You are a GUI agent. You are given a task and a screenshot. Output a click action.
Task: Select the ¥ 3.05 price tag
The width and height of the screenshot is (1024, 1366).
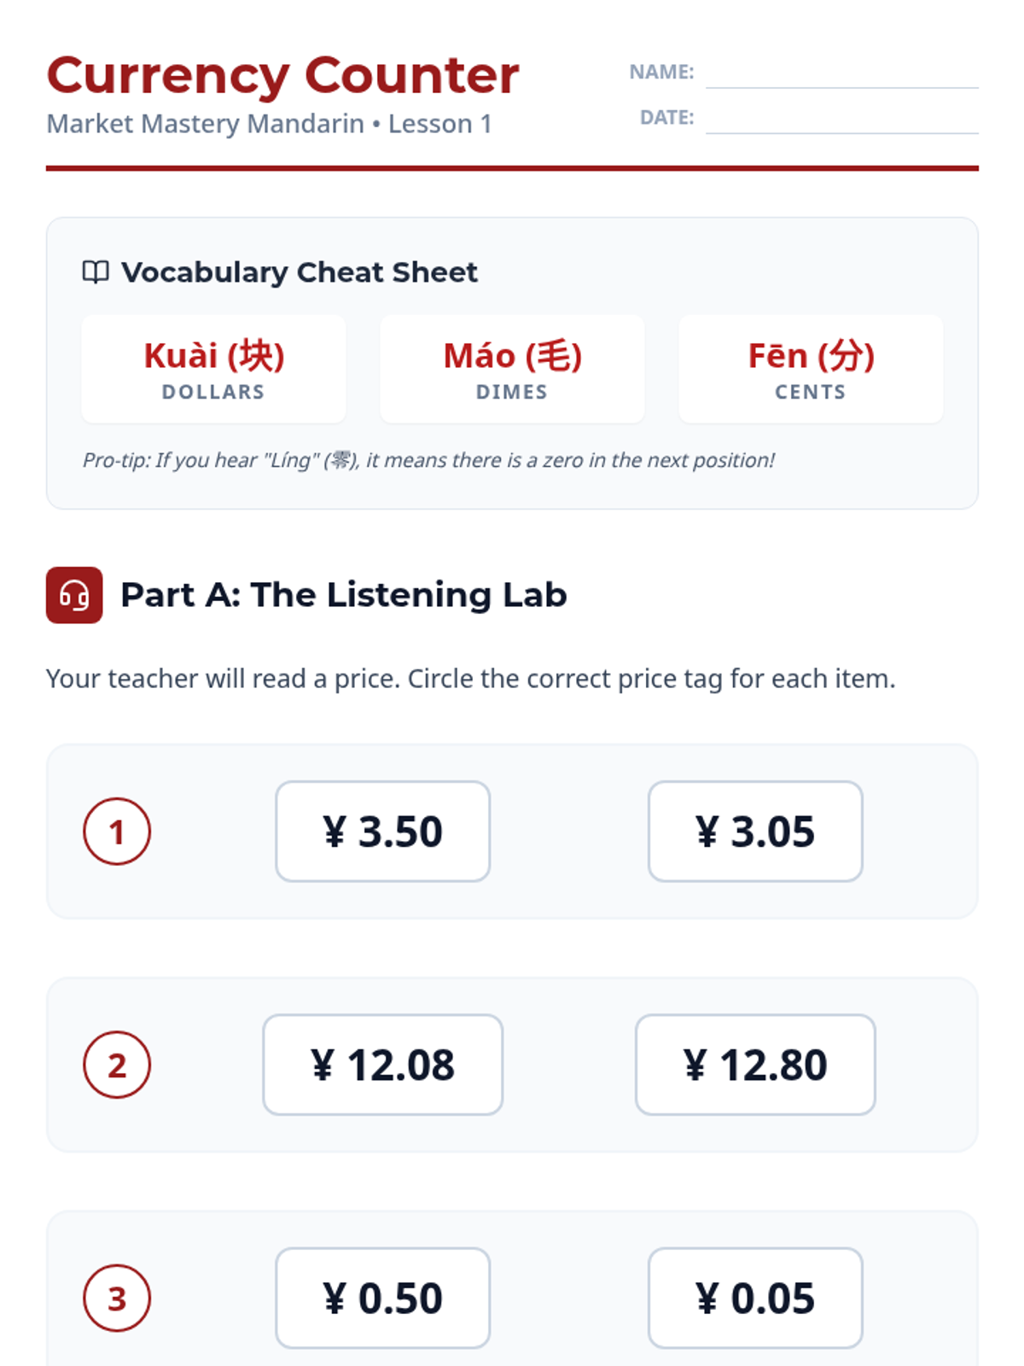click(755, 832)
